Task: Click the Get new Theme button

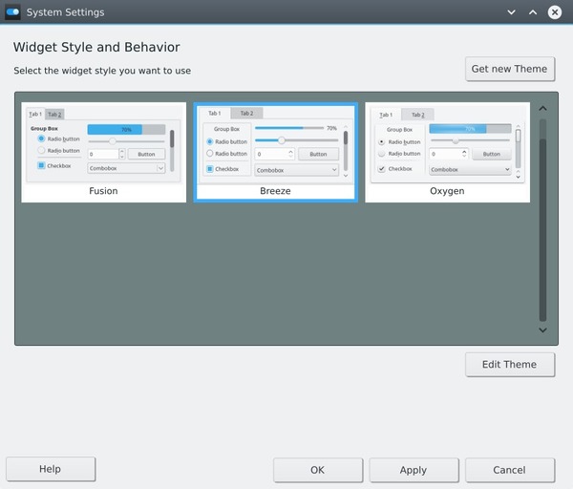Action: (x=510, y=69)
